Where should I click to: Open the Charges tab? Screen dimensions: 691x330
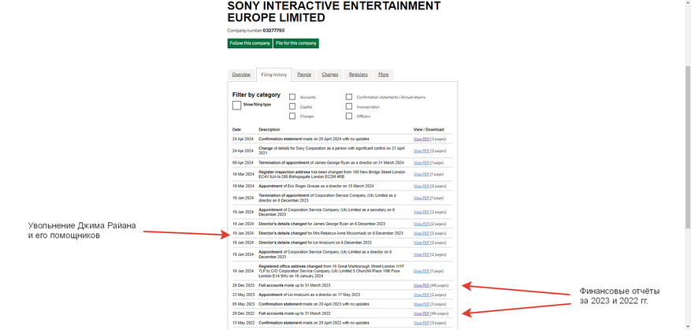pyautogui.click(x=329, y=75)
